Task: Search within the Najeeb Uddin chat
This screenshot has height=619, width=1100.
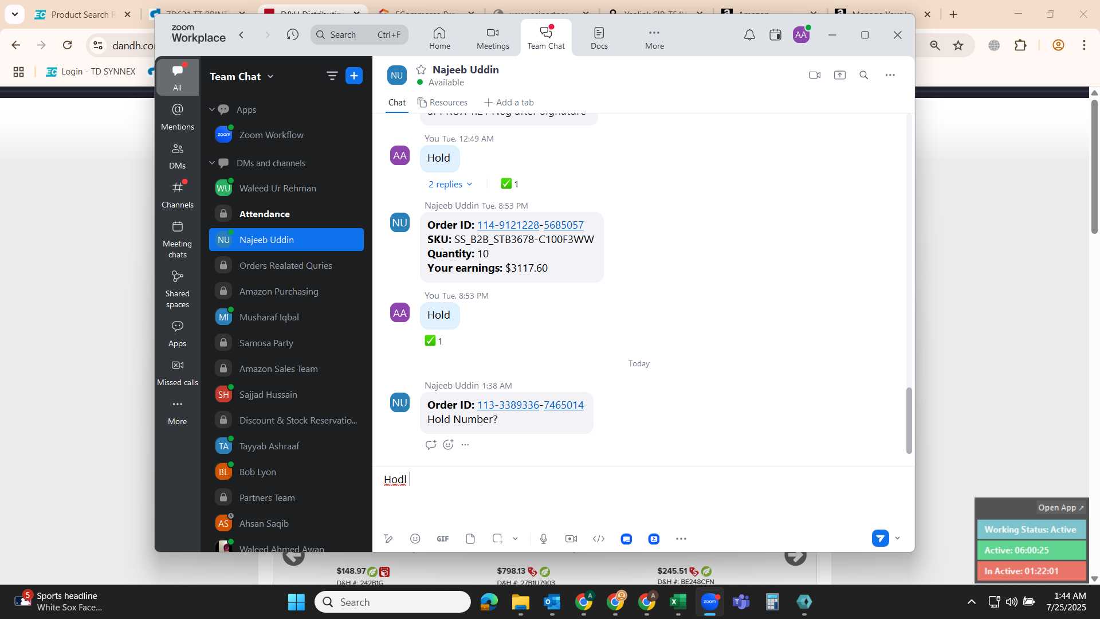Action: tap(864, 75)
